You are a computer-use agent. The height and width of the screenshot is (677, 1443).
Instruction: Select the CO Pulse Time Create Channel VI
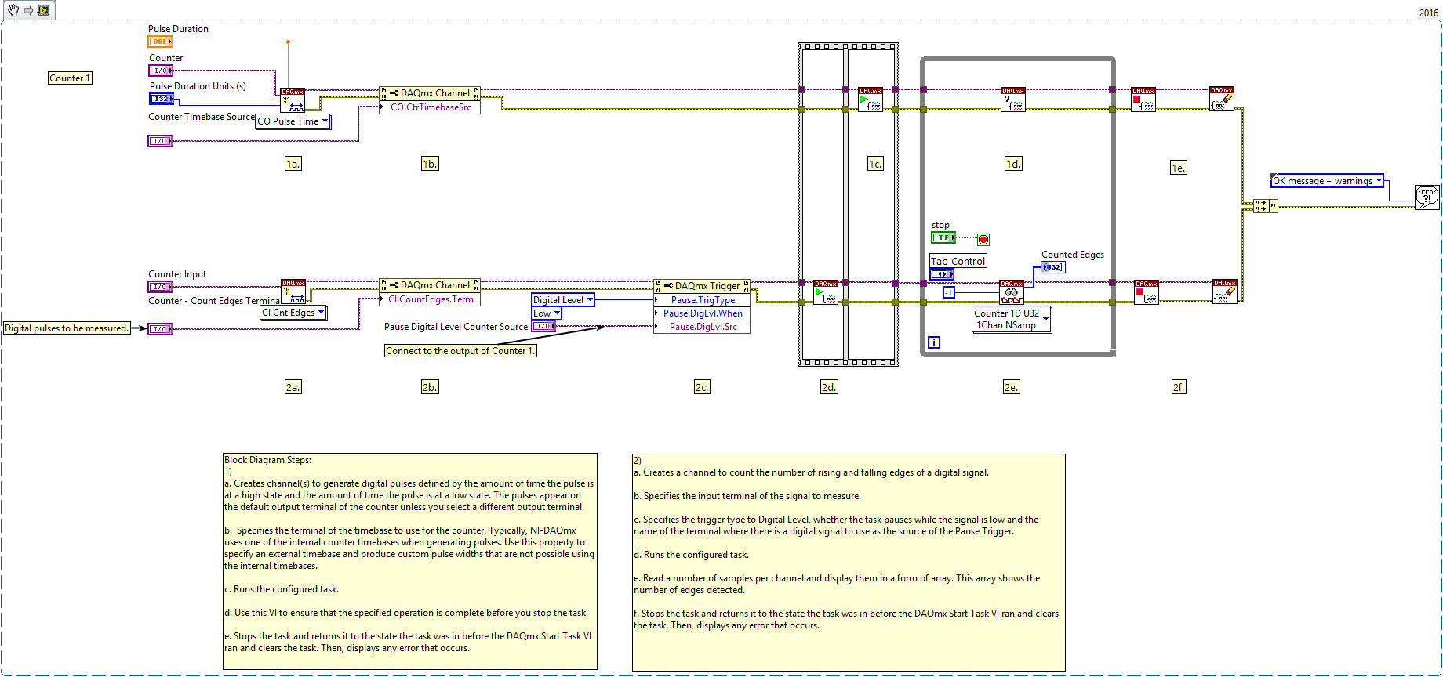[x=293, y=100]
